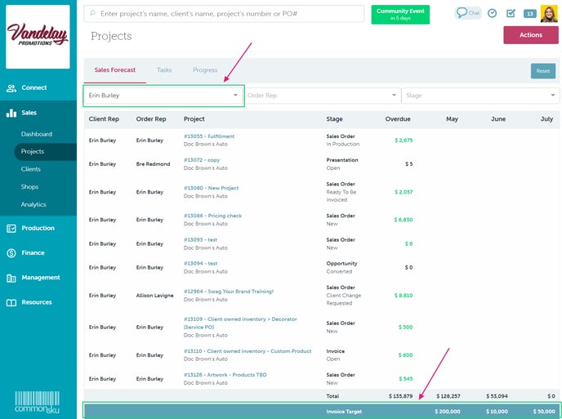Open Management section in sidebar
Viewport: 562px width, 419px height.
40,278
